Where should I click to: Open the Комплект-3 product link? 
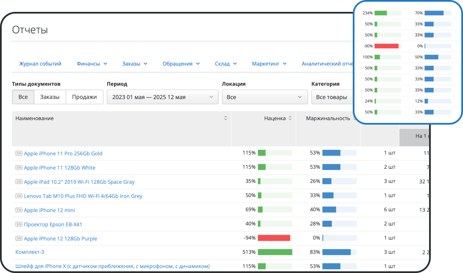tap(30, 252)
